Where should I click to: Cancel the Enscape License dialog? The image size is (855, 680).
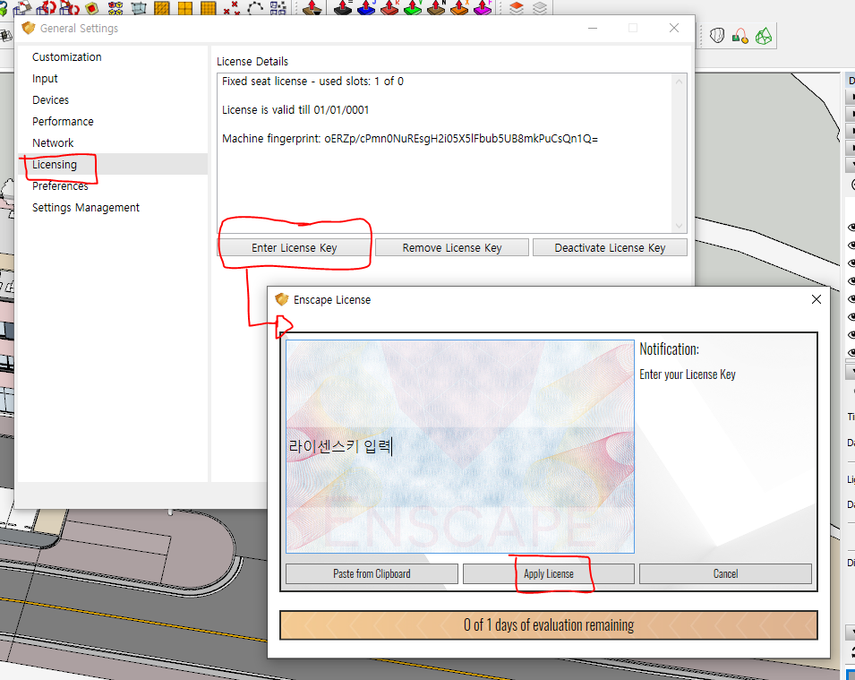[725, 574]
